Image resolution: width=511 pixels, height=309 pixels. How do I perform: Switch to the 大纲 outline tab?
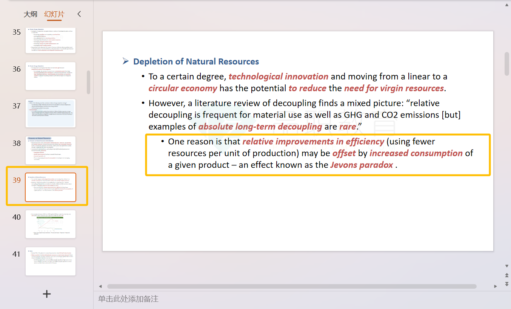30,14
